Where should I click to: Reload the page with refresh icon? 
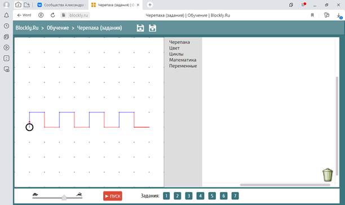click(52, 15)
